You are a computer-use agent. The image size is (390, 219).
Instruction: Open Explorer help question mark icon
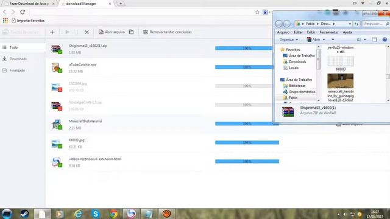[x=385, y=40]
